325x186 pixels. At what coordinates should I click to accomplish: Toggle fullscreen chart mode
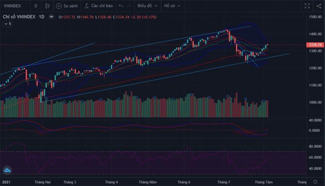pos(307,6)
